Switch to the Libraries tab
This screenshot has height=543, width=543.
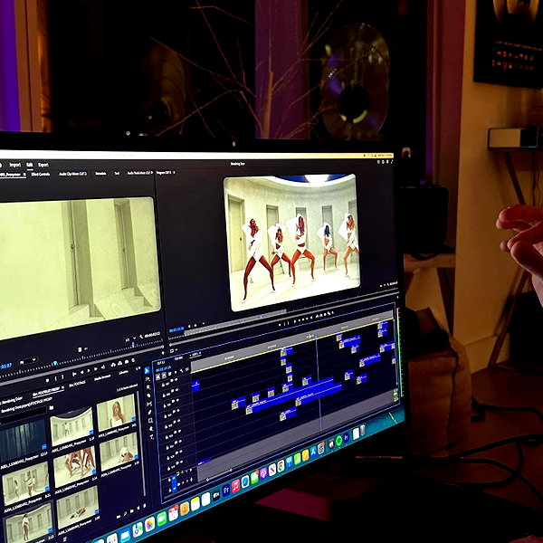pos(124,372)
